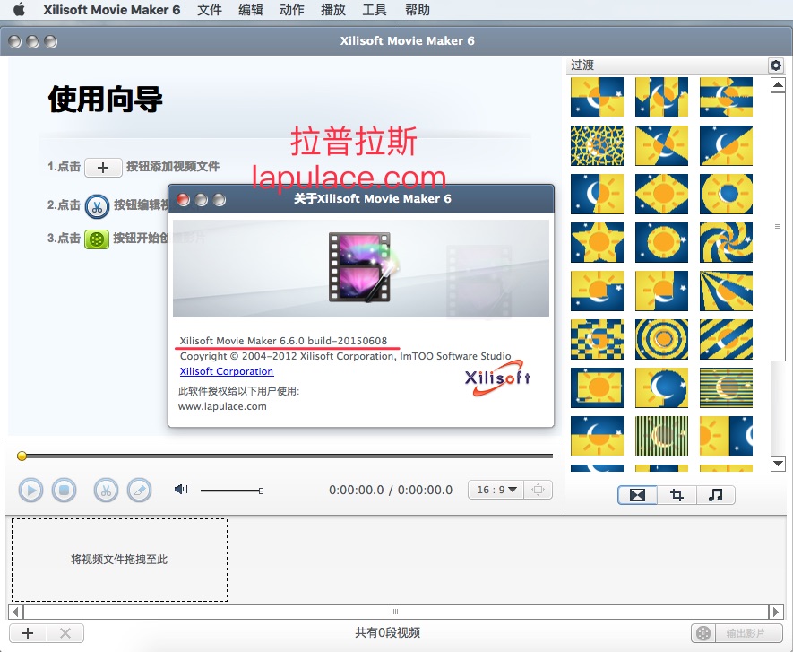The height and width of the screenshot is (652, 793).
Task: Adjust the volume slider
Action: [x=232, y=490]
